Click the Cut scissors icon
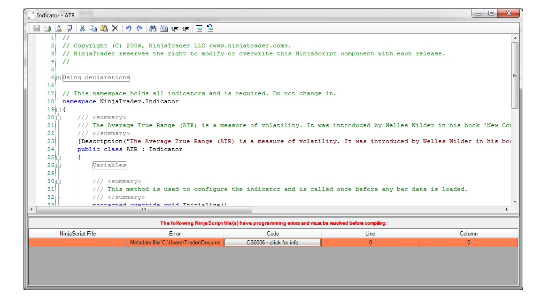This screenshot has height=304, width=541. click(x=83, y=28)
